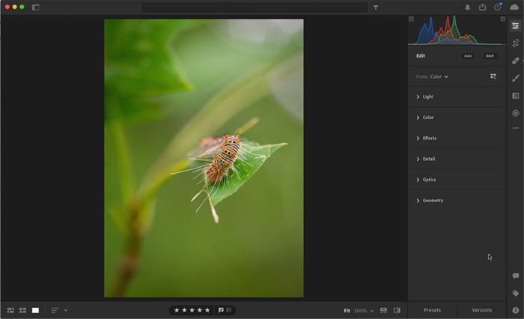Click the caterpillar photo in viewer
524x319 pixels.
point(204,158)
